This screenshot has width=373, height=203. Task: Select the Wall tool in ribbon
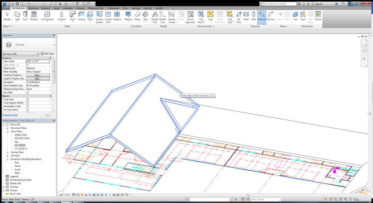[17, 16]
